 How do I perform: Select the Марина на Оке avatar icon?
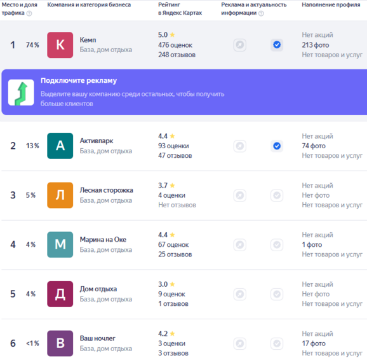(60, 244)
